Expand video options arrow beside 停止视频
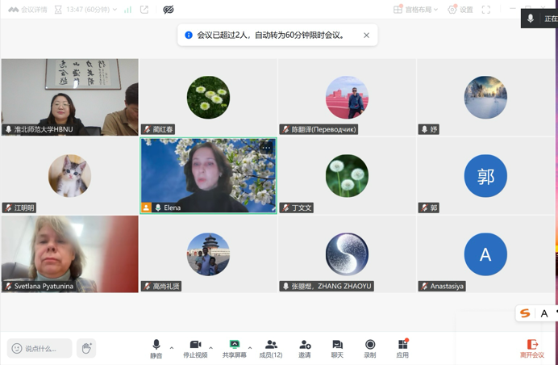 [211, 348]
